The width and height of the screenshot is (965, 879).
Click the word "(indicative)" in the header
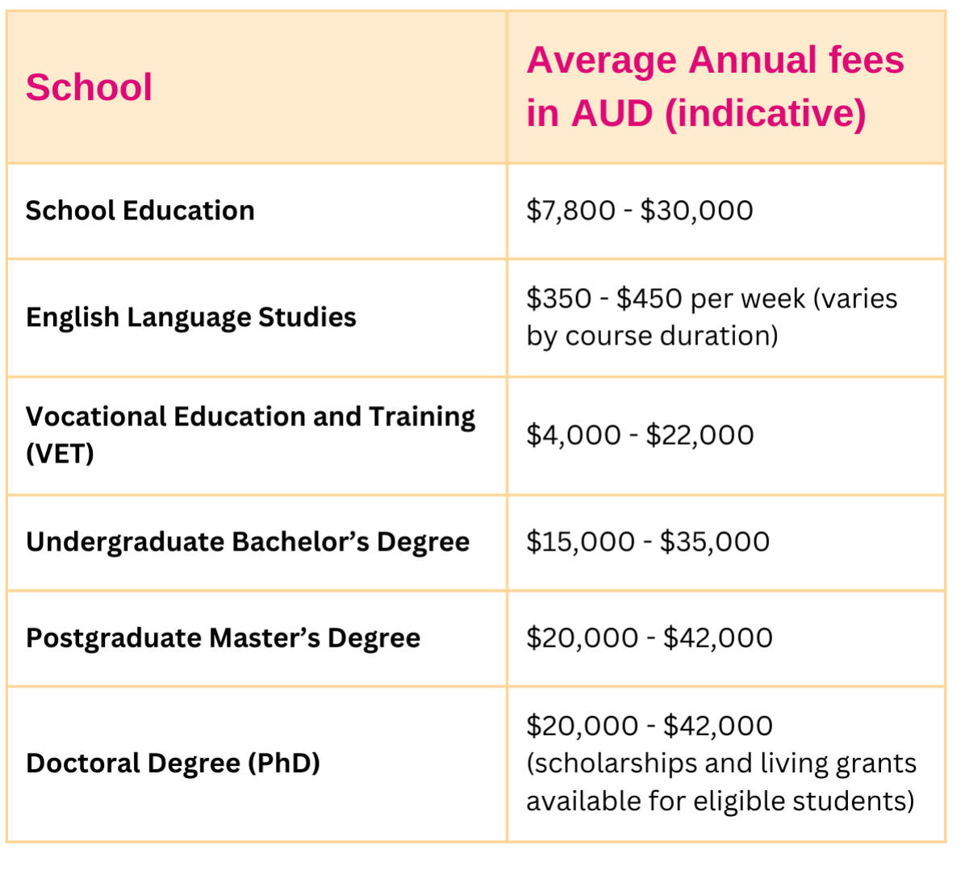click(x=765, y=114)
